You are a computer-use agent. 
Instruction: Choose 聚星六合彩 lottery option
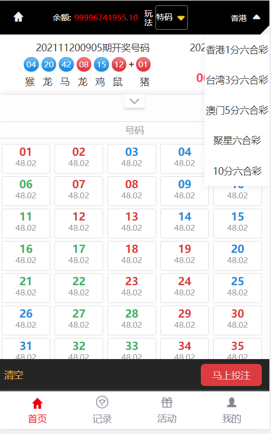[237, 140]
